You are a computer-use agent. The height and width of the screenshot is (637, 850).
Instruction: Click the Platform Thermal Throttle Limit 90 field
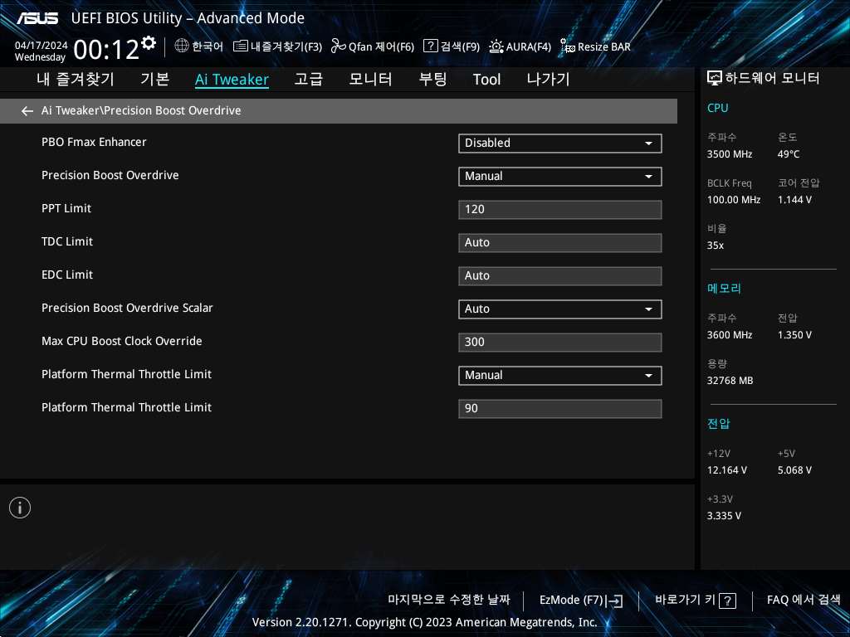coord(560,408)
